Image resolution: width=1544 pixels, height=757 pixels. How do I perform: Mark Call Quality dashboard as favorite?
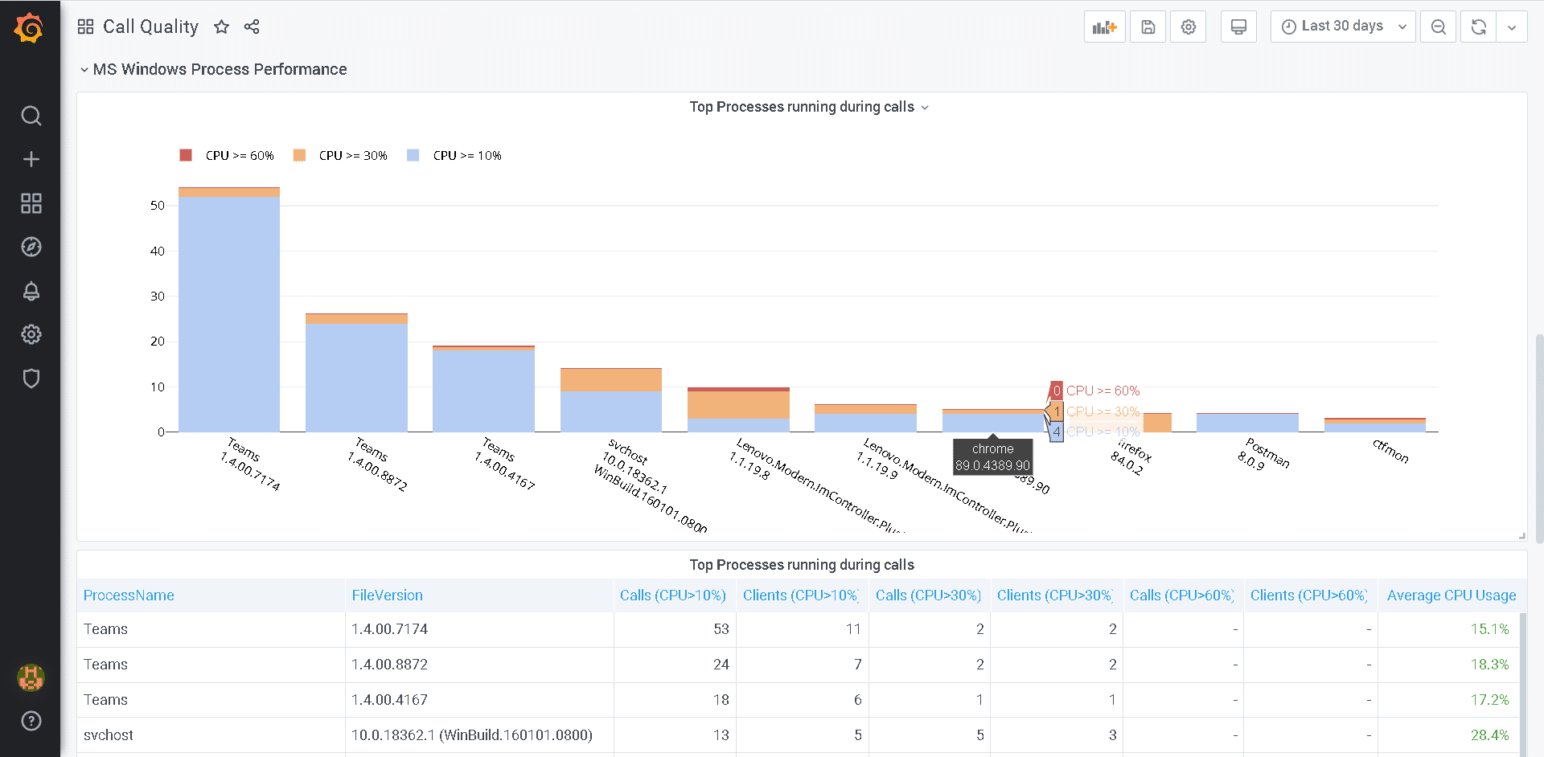coord(222,27)
